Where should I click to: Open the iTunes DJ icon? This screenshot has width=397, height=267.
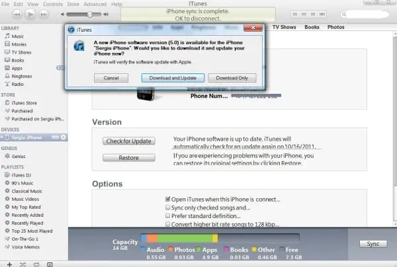(7, 174)
